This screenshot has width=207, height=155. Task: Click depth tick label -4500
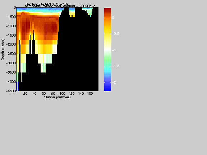[11, 91]
